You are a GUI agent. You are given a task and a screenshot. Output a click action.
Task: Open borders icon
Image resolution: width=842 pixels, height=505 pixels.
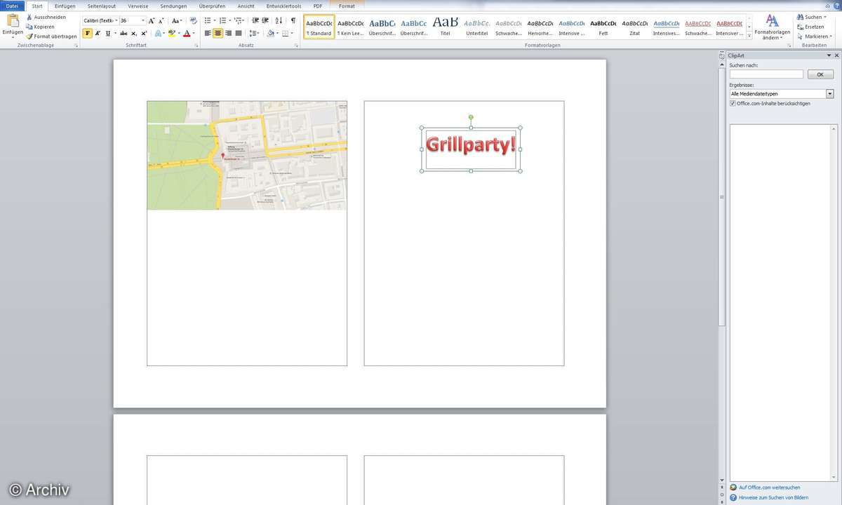pyautogui.click(x=286, y=33)
